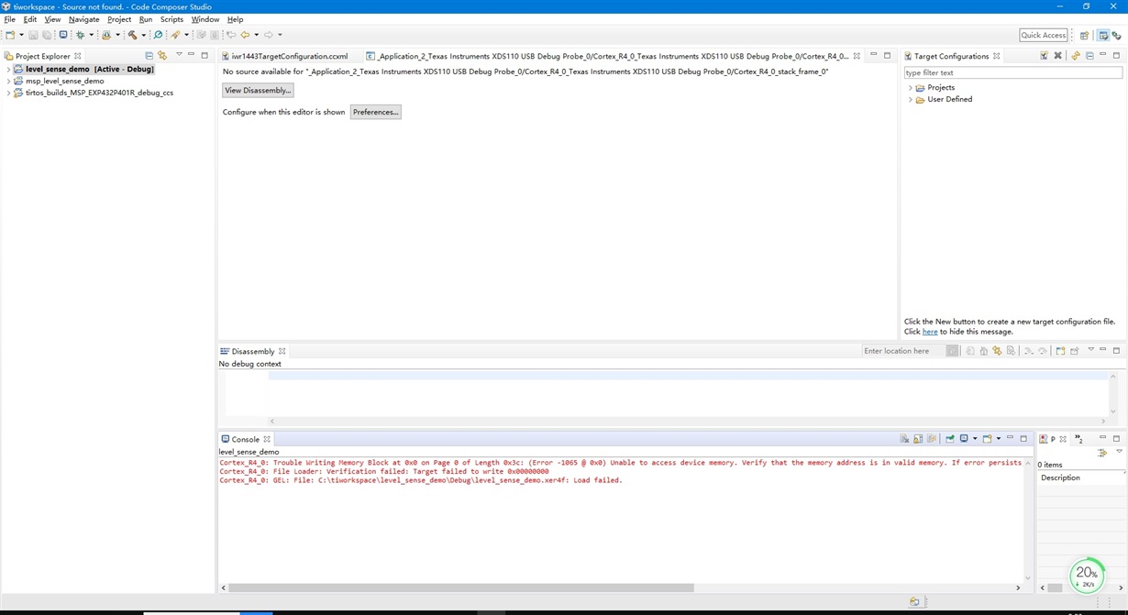1128x615 pixels.
Task: Click the Save All toolbar icon
Action: tap(47, 35)
